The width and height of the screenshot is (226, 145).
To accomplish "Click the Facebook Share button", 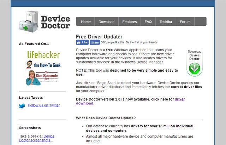I will pos(95,42).
